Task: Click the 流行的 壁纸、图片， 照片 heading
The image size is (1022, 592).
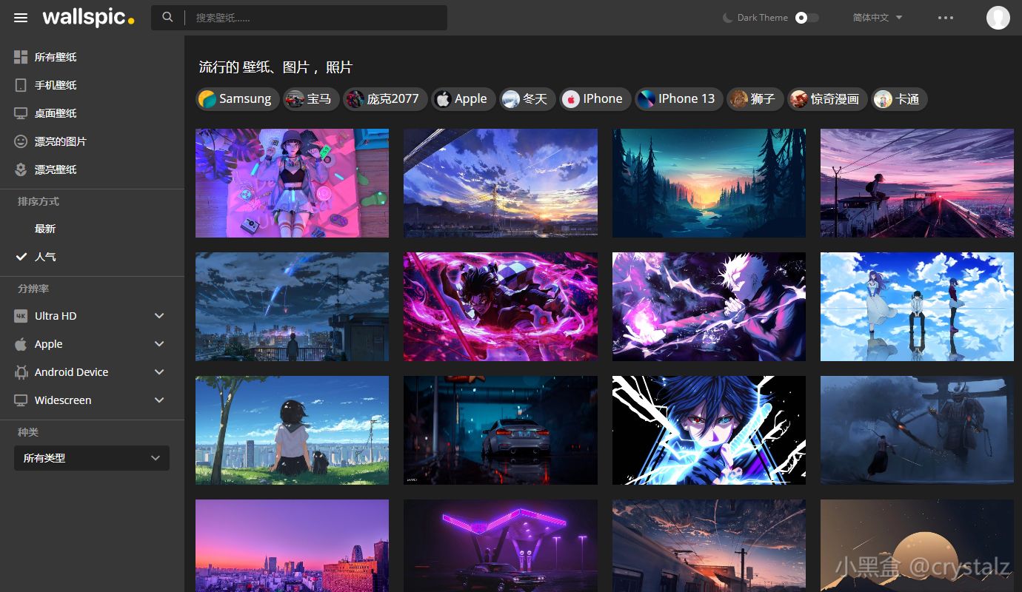Action: point(275,67)
